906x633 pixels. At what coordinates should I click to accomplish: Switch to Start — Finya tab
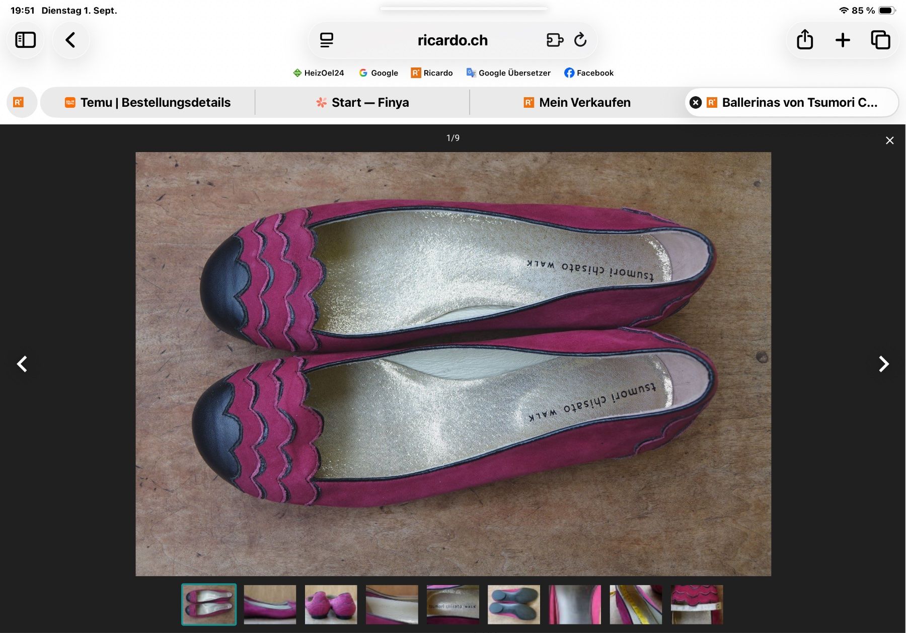362,103
